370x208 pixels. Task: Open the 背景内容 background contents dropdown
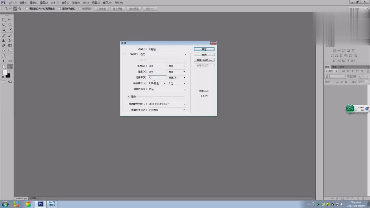[167, 89]
